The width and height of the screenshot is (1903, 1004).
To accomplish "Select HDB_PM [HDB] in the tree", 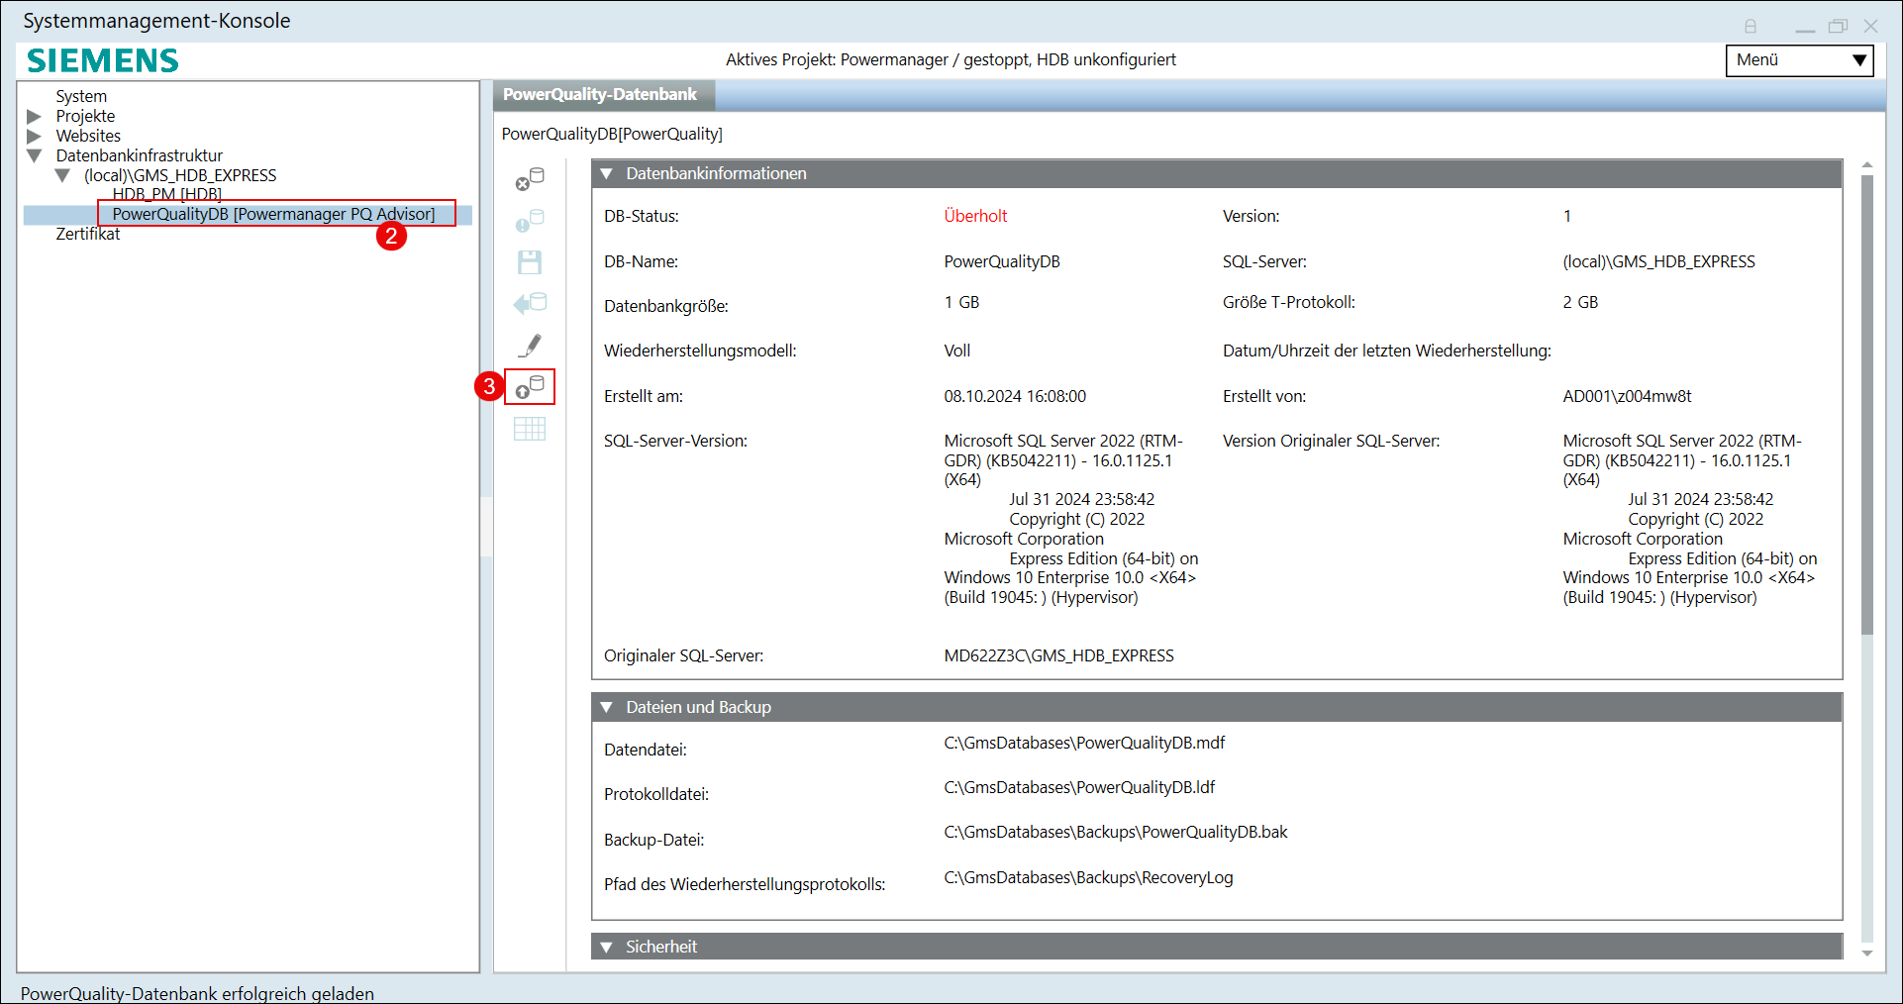I will click(x=166, y=194).
